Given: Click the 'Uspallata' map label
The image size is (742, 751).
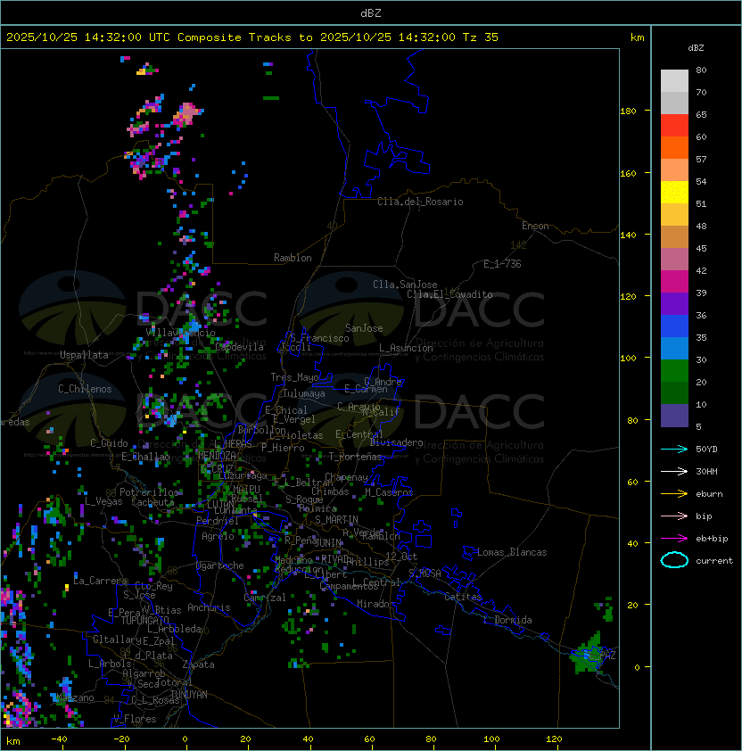Looking at the screenshot, I should click(84, 355).
